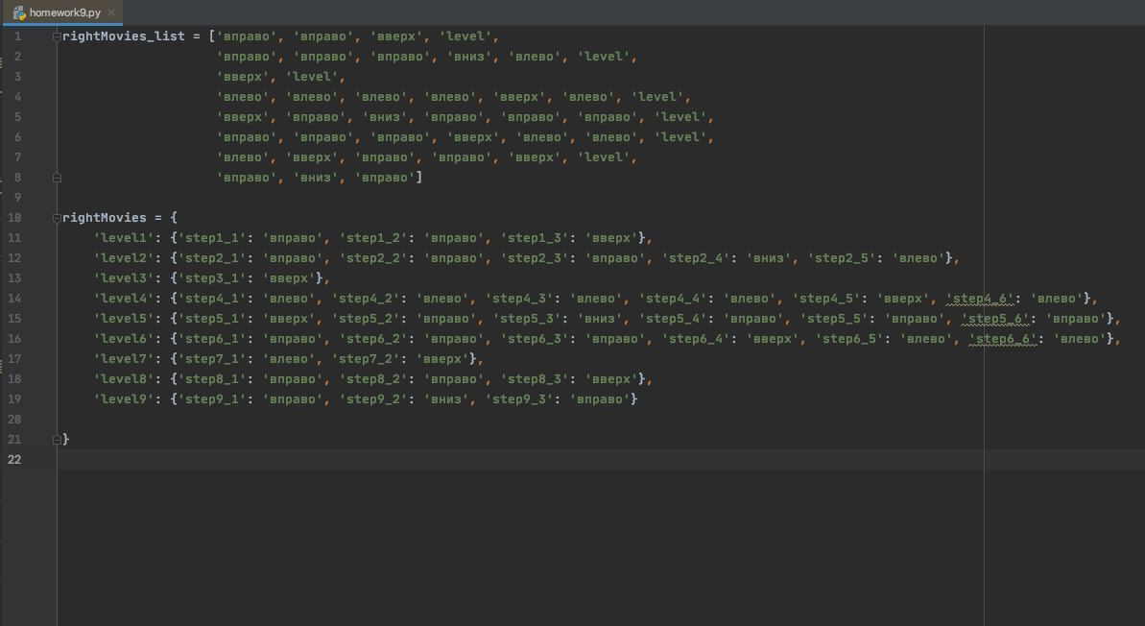
Task: Click line number 9 in the gutter
Action: click(x=17, y=197)
